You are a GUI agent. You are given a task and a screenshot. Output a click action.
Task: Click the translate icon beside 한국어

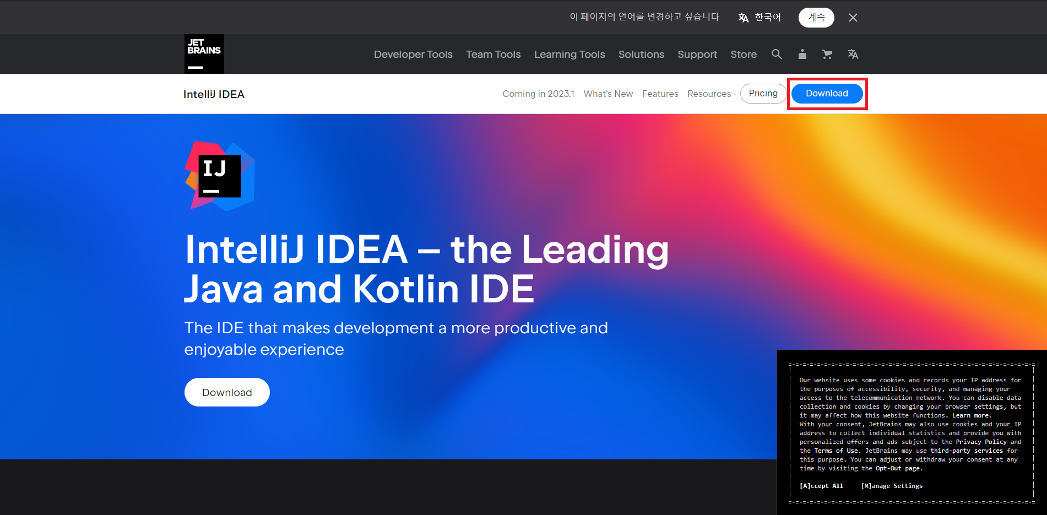click(744, 18)
